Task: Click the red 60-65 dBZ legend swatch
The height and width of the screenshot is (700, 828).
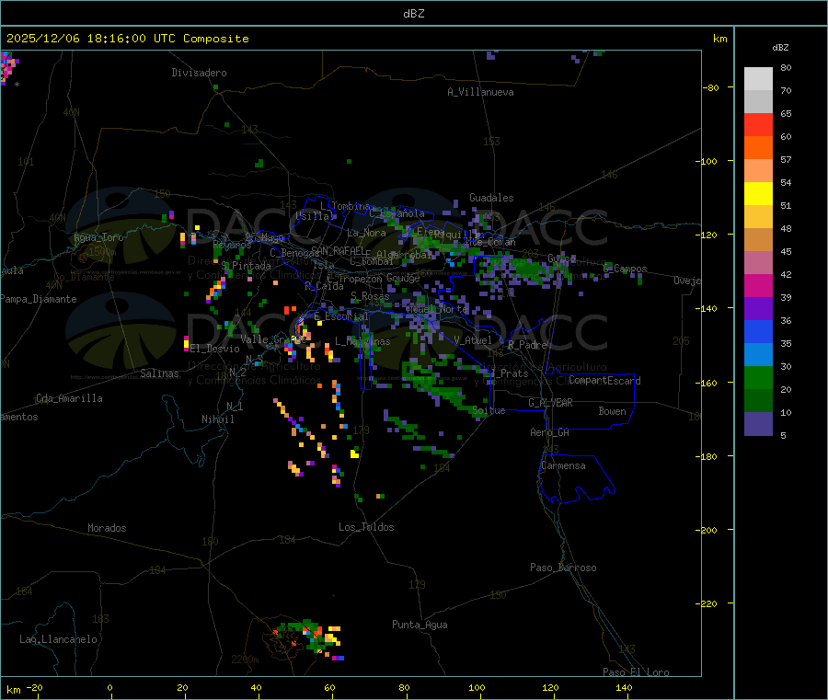Action: 758,124
